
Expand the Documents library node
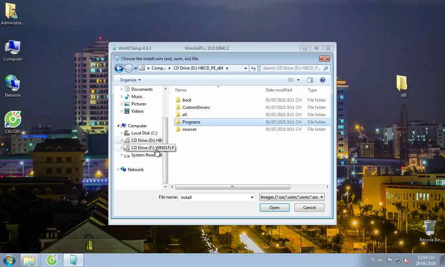coord(122,89)
